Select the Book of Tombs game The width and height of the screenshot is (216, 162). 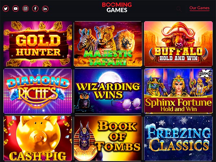coord(108,138)
